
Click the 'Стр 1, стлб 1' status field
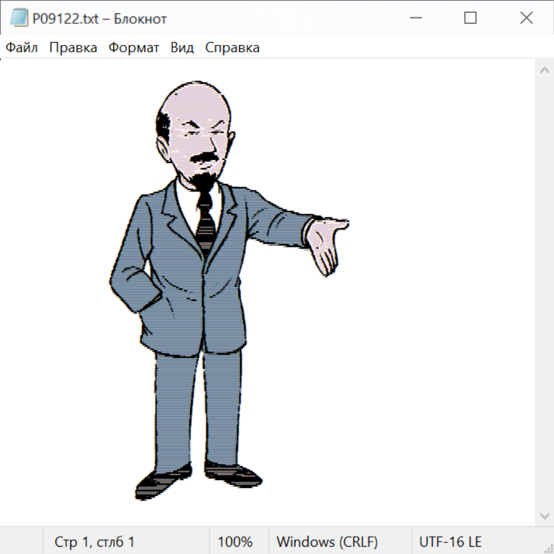point(95,542)
